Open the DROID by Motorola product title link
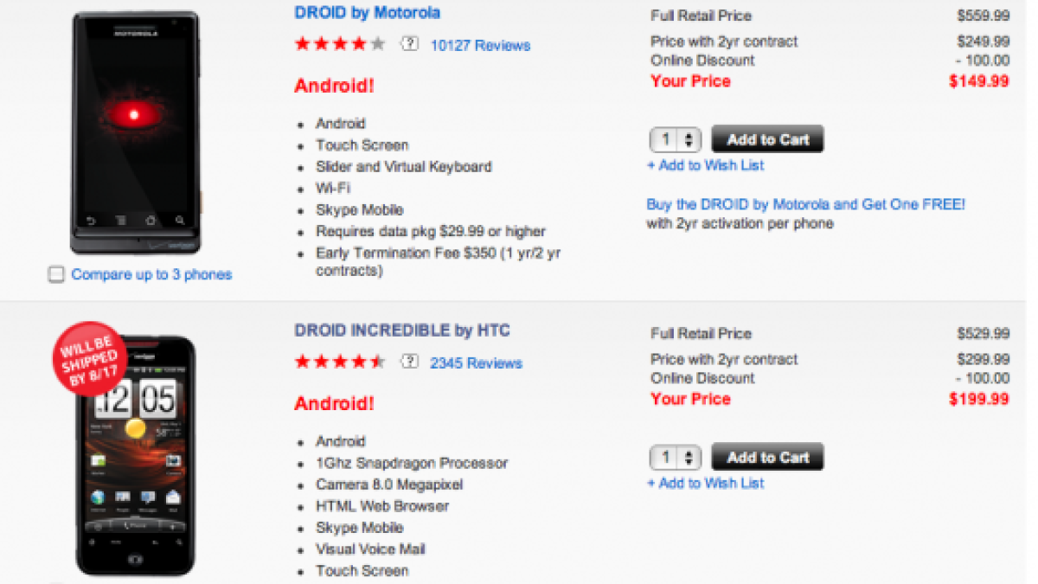Image resolution: width=1038 pixels, height=584 pixels. click(367, 13)
